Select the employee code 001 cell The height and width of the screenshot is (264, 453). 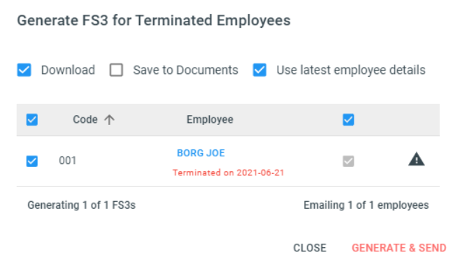coord(68,161)
